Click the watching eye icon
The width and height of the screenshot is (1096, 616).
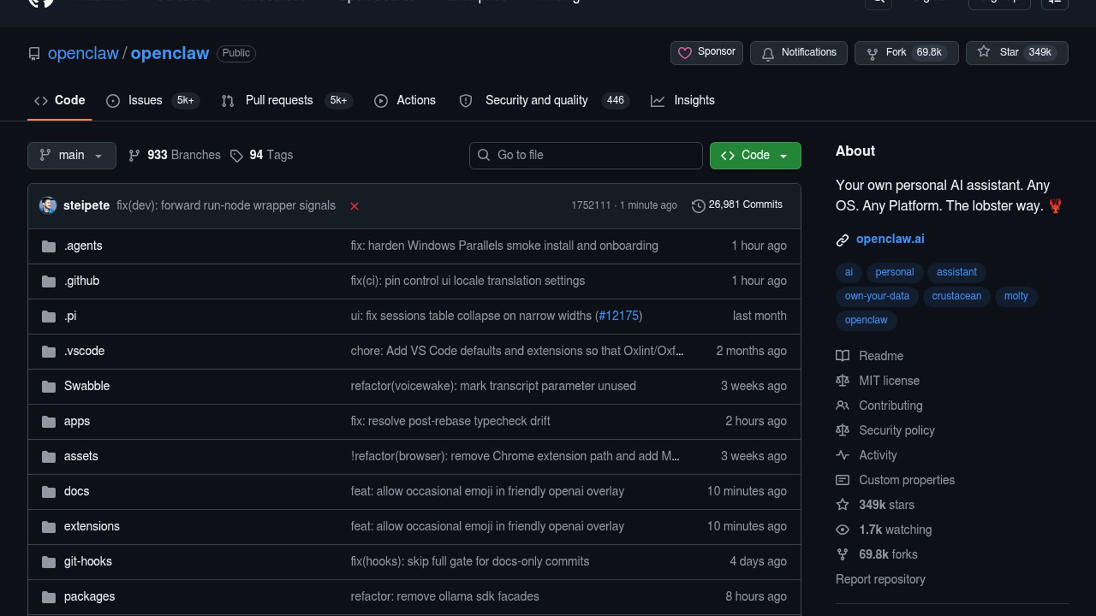click(x=843, y=530)
